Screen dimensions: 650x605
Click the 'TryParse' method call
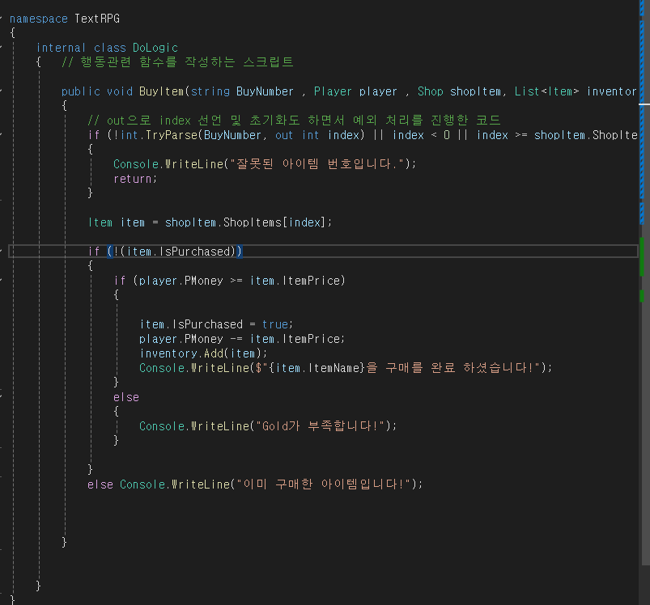click(x=172, y=135)
